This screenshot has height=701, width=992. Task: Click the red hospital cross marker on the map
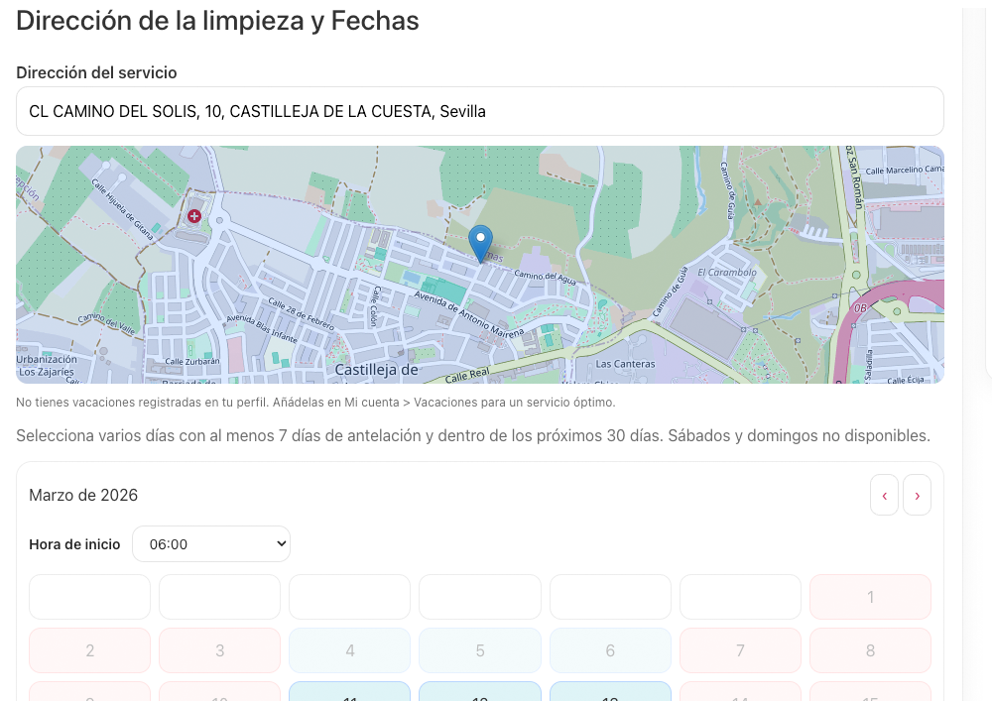[x=193, y=216]
